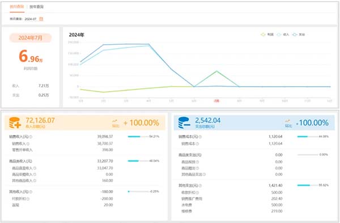Click the 0.25万 expense value
Screen dimensions: 340x223
(x=44, y=95)
